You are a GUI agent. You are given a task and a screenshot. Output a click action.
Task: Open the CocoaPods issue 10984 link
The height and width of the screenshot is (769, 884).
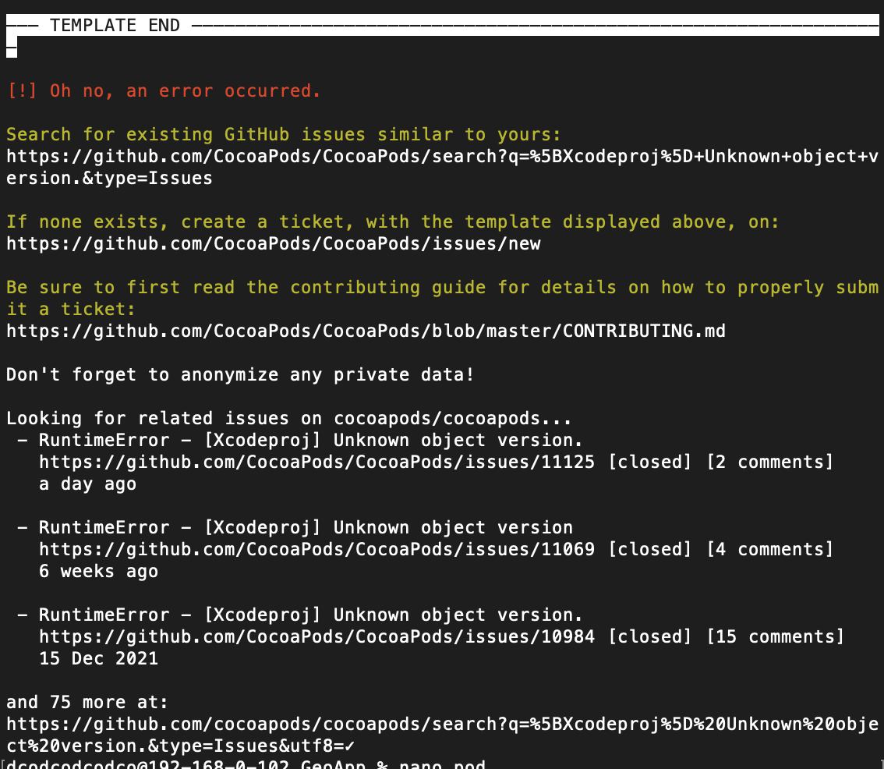point(316,637)
